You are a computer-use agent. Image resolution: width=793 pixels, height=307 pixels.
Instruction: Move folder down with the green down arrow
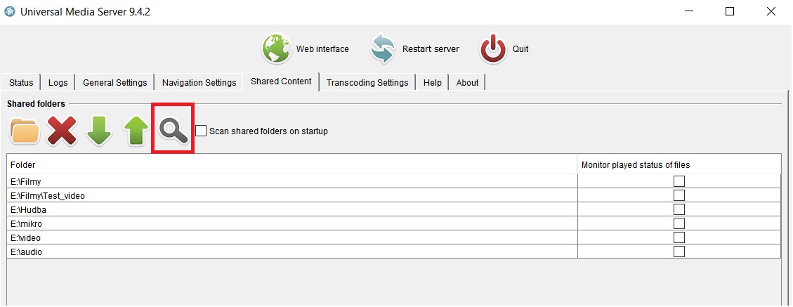pos(99,131)
